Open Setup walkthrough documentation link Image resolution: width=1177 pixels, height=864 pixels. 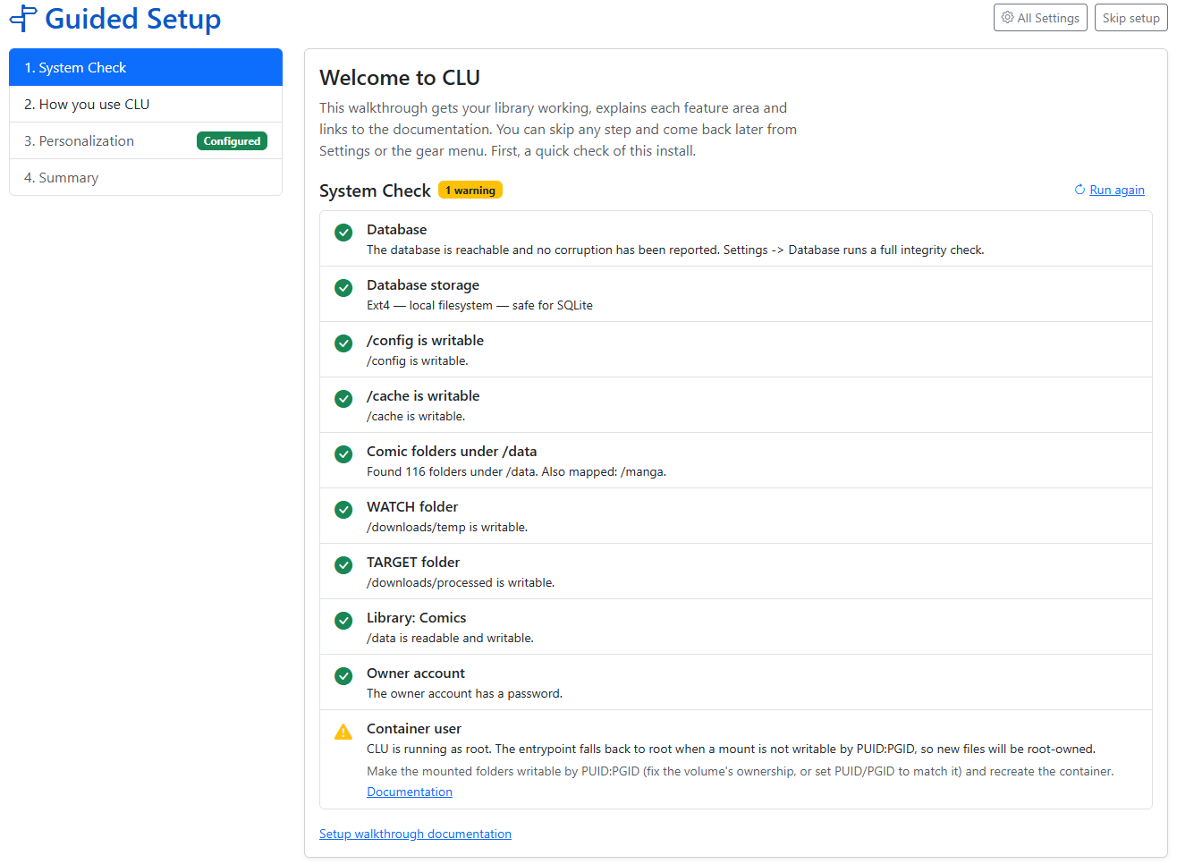(x=415, y=834)
